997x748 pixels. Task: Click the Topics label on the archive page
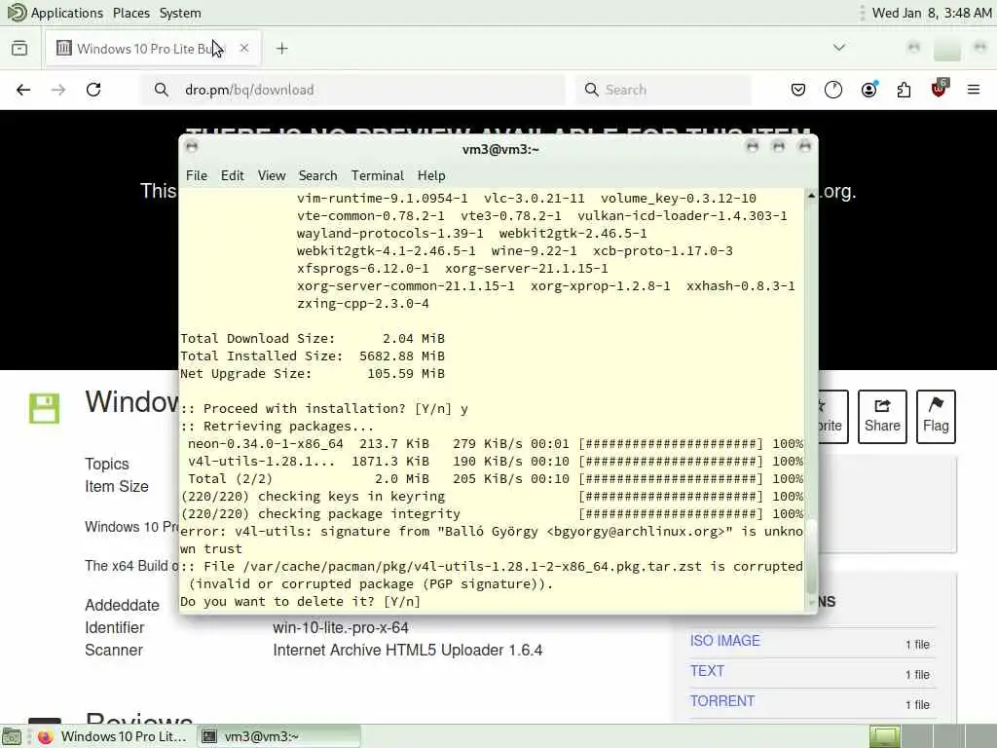point(107,464)
